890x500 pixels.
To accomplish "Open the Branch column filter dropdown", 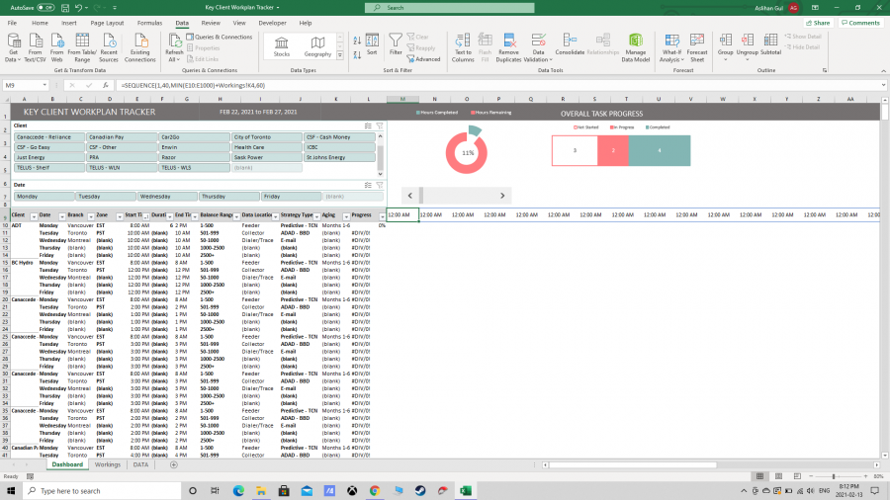I will point(90,217).
